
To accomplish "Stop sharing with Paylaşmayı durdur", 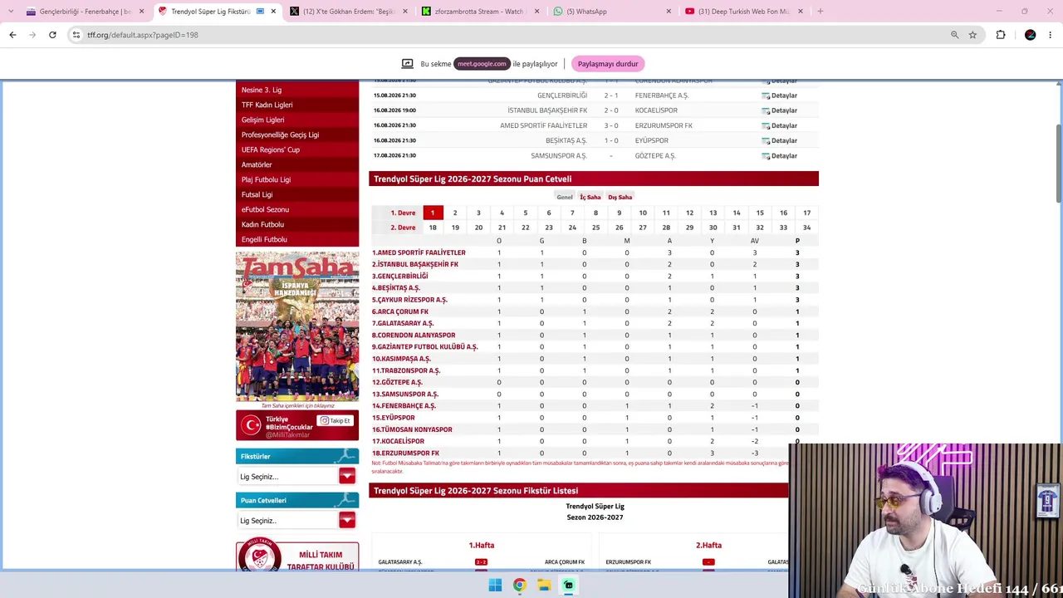I will click(608, 64).
